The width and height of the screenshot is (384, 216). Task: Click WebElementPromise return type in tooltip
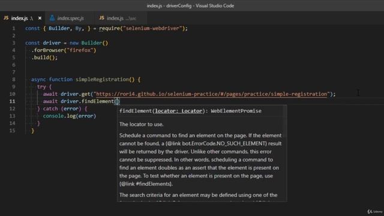(236, 111)
